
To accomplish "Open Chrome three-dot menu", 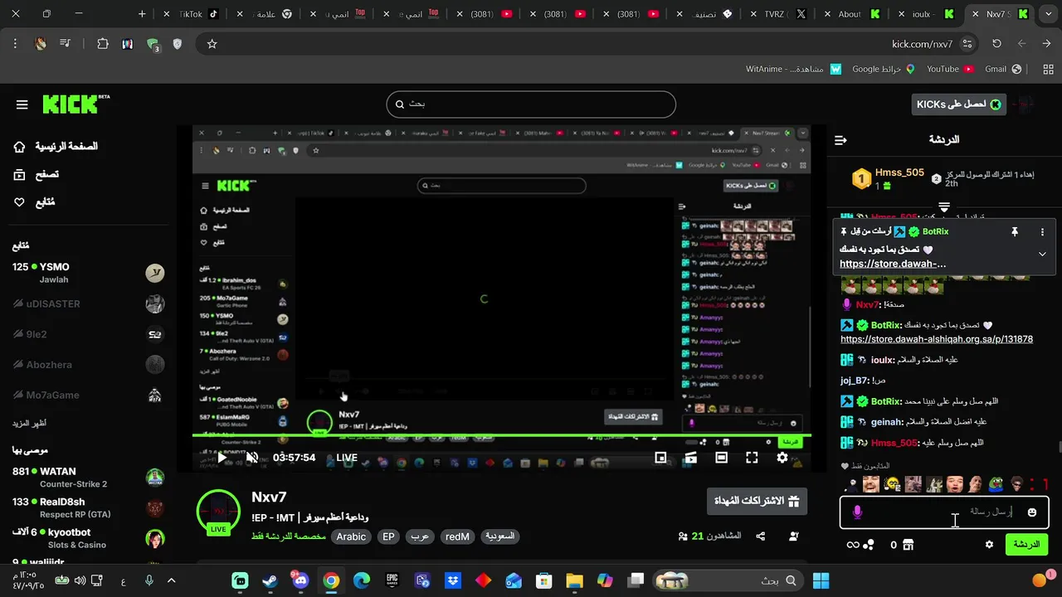I will click(x=15, y=44).
